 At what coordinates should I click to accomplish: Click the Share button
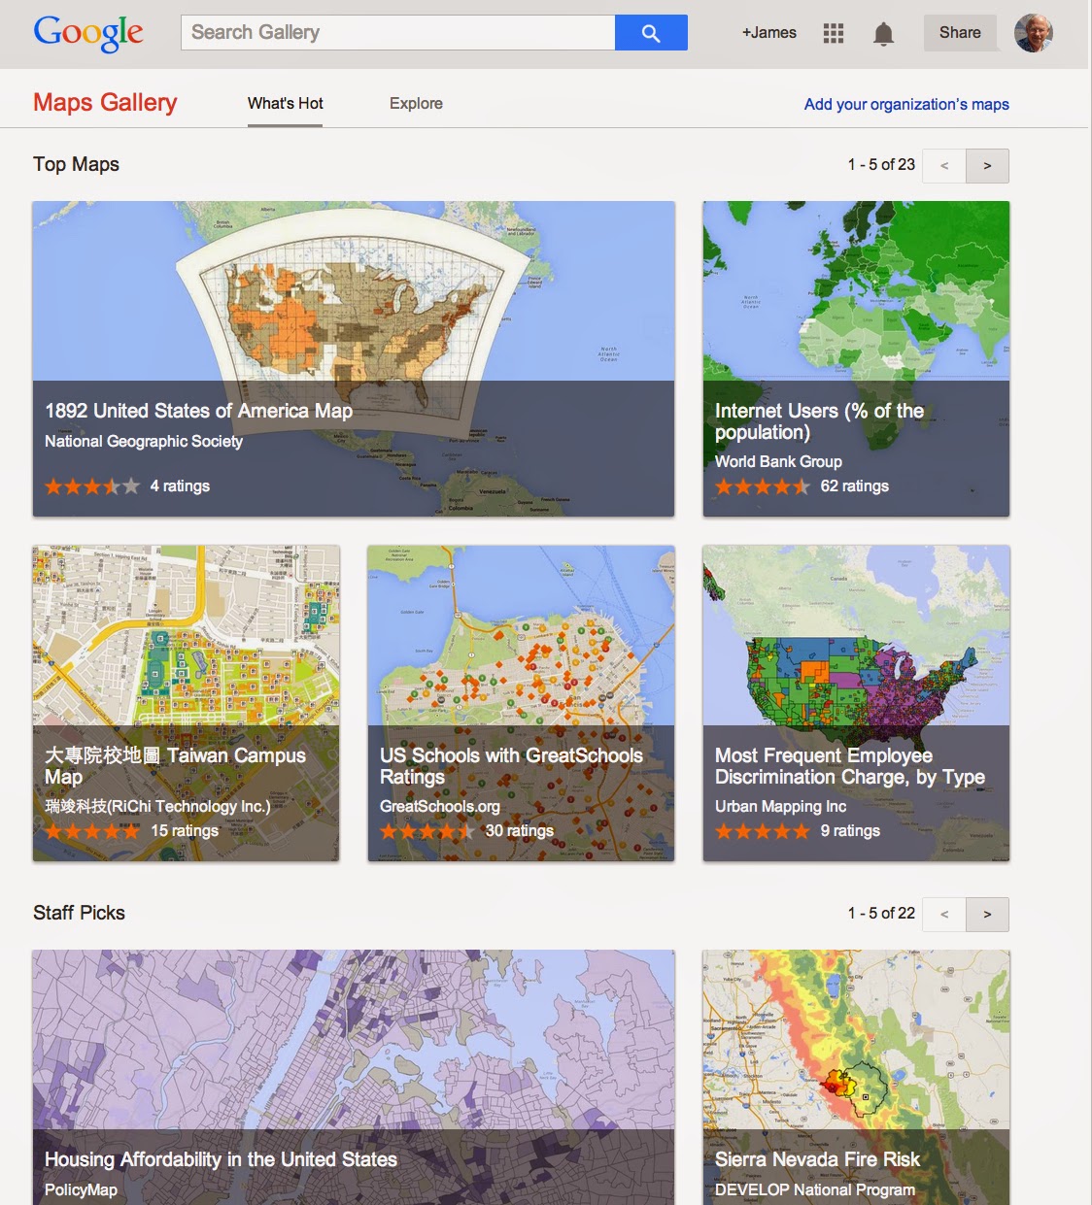[x=960, y=33]
